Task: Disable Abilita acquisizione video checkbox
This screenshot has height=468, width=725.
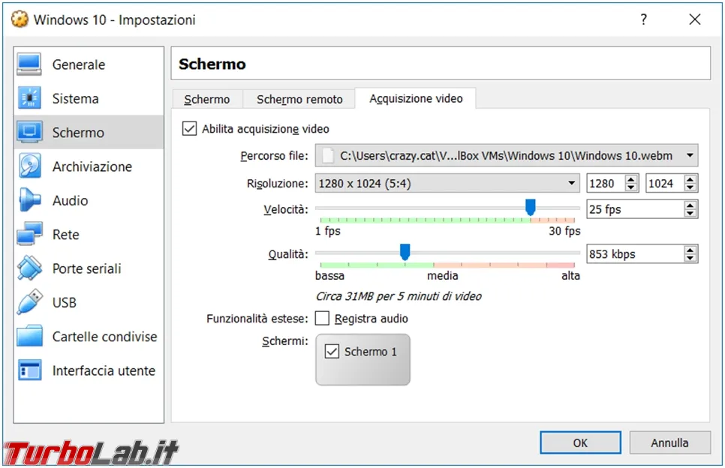Action: tap(190, 128)
